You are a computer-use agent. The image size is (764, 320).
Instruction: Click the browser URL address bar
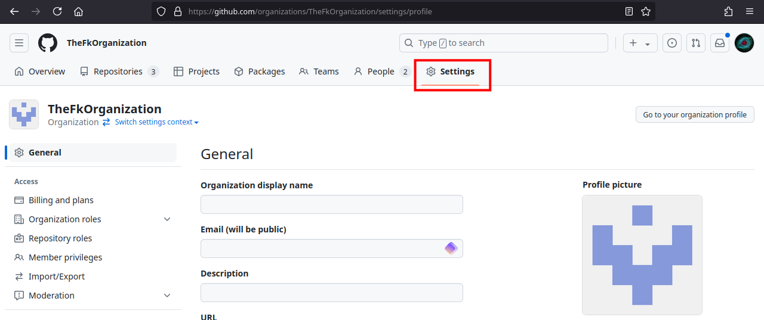tap(403, 11)
